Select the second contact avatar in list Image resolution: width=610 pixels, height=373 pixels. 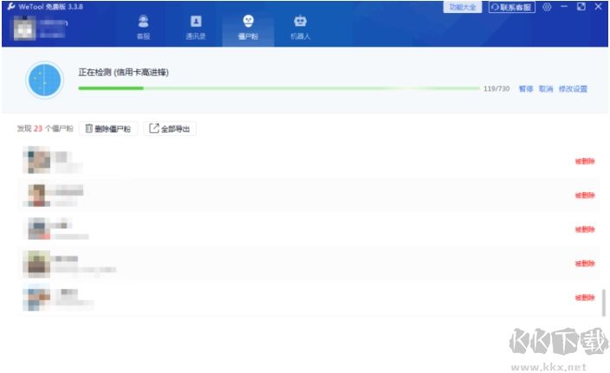click(36, 194)
